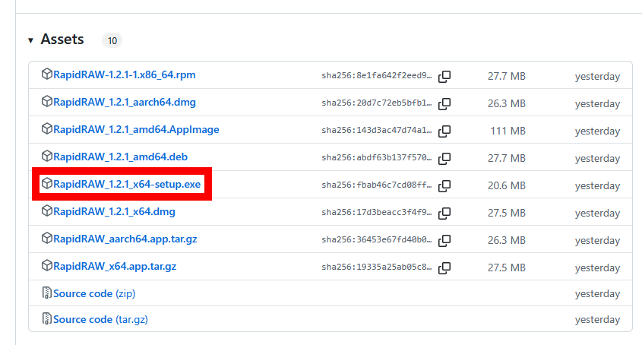Viewport: 642px width, 345px height.
Task: Click the package icon beside RapidRAW-1.2.1-1.x86_64.rpm
Action: click(x=46, y=74)
